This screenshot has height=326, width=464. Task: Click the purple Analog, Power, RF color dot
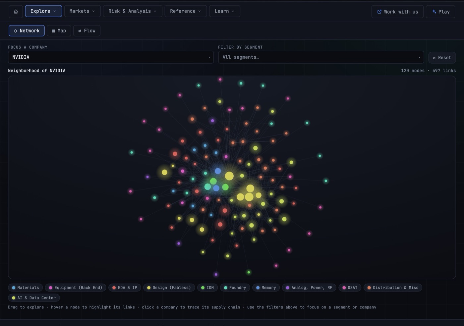(x=288, y=288)
